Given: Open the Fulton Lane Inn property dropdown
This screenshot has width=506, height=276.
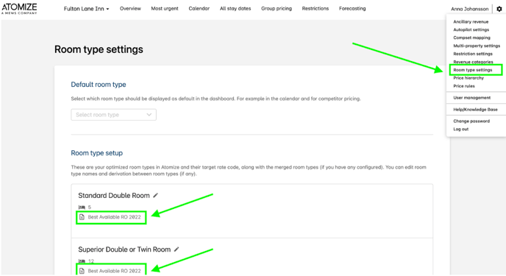Looking at the screenshot, I should 86,9.
